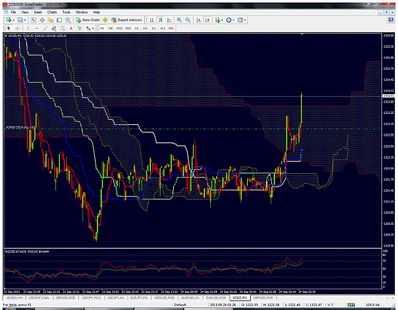This screenshot has height=310, width=398.
Task: Switch to the USDJPY,M15 chart tab
Action: point(91,298)
